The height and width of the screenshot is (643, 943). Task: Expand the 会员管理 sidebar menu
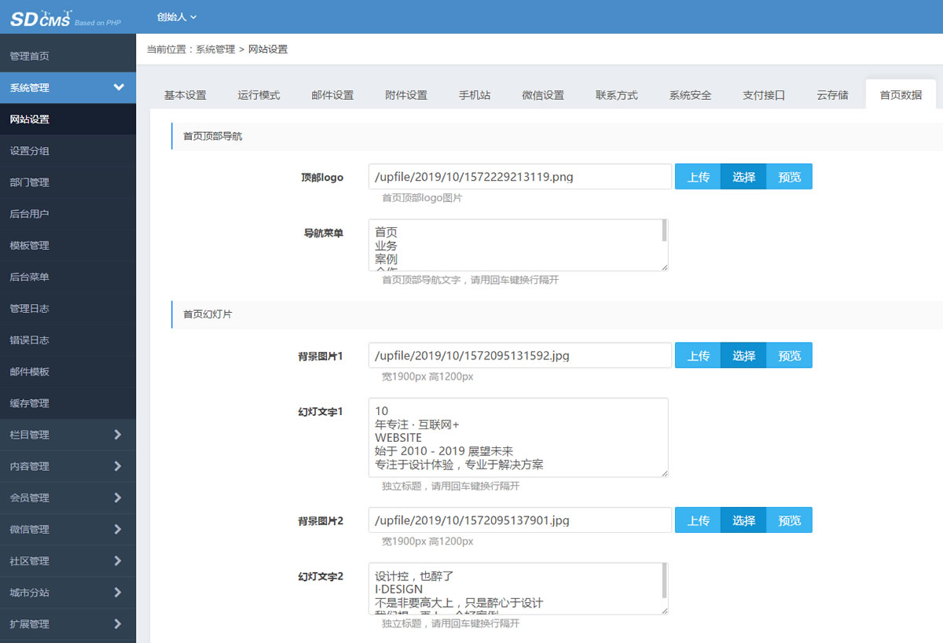(x=68, y=498)
